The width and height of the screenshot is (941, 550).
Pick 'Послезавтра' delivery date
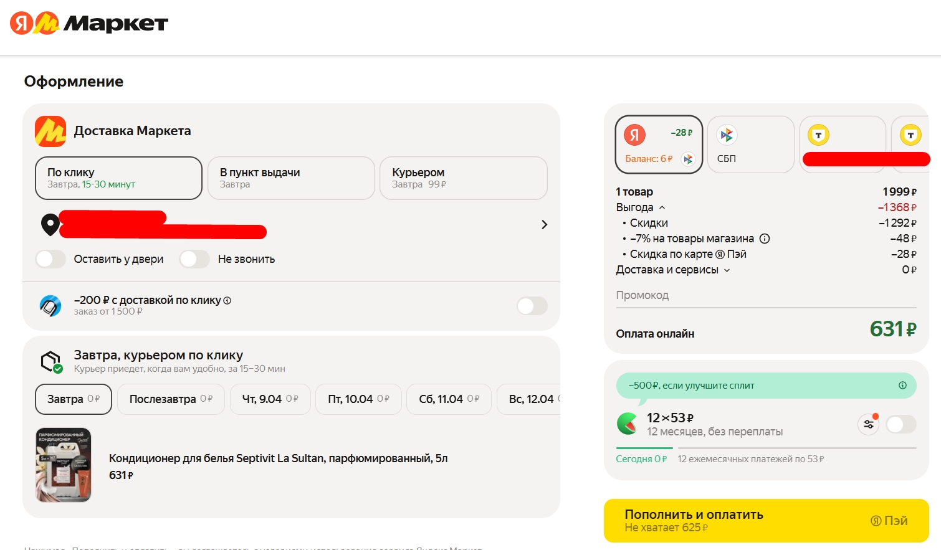pos(171,399)
